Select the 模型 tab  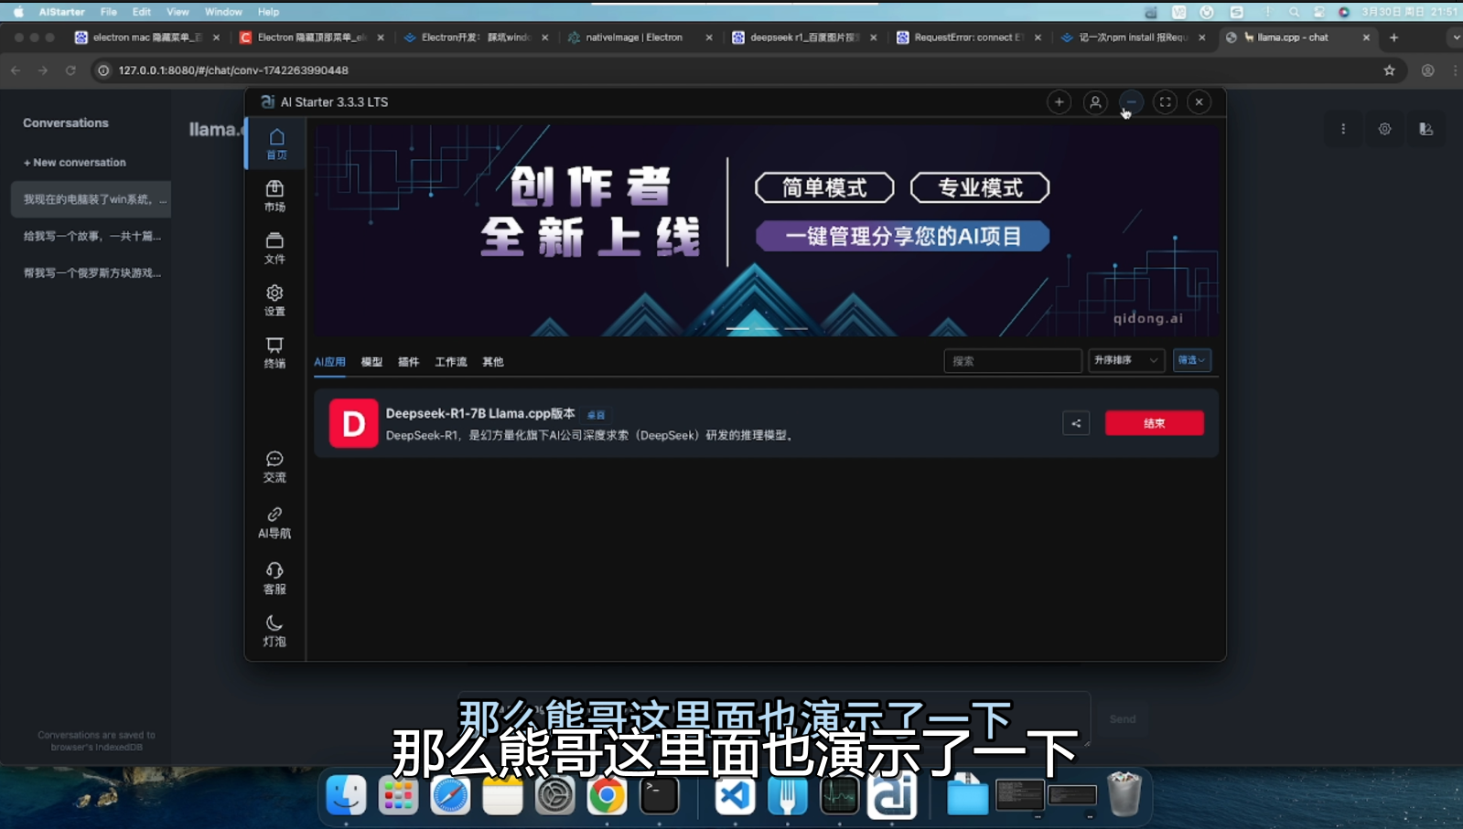click(371, 362)
